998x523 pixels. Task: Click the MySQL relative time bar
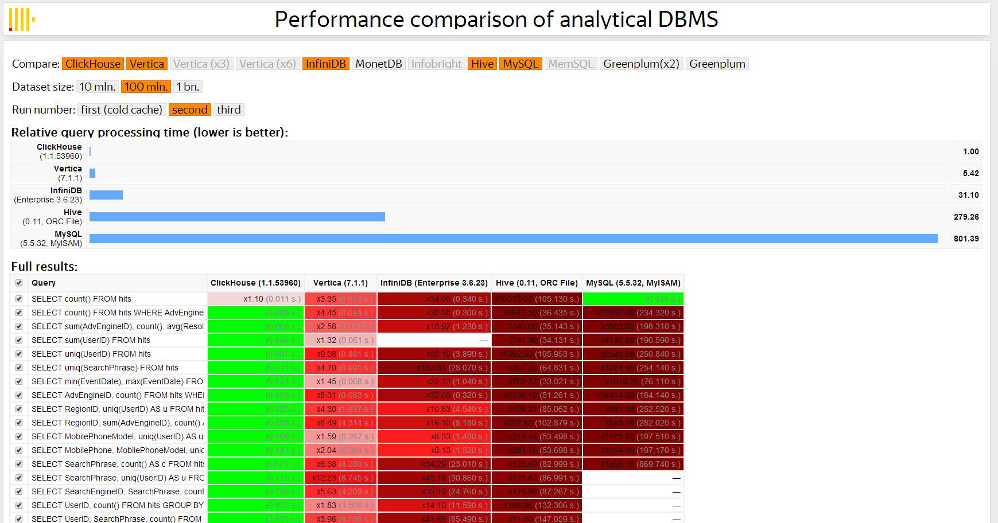pos(514,239)
